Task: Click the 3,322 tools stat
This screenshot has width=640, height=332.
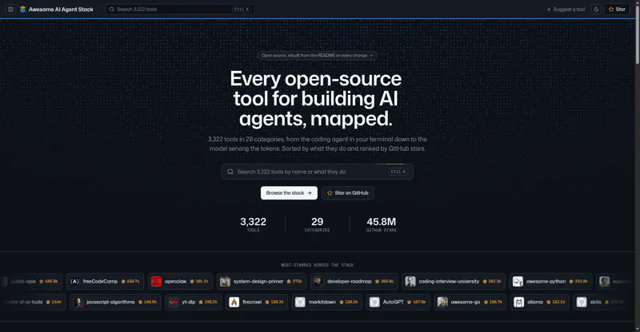Action: [253, 224]
